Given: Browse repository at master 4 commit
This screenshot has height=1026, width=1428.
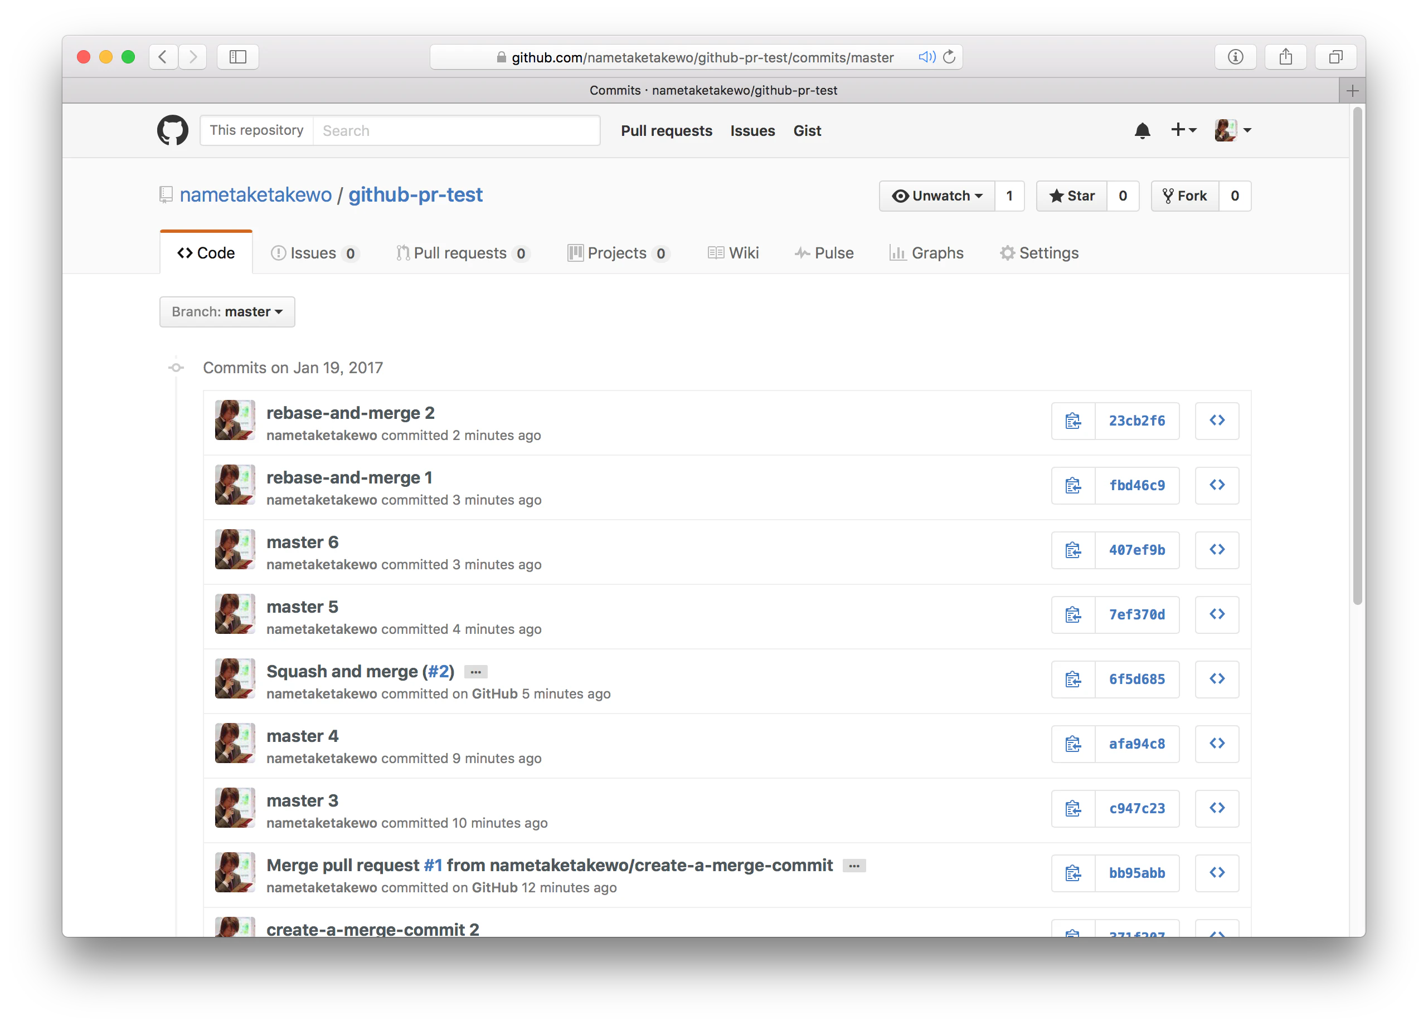Looking at the screenshot, I should (1217, 744).
